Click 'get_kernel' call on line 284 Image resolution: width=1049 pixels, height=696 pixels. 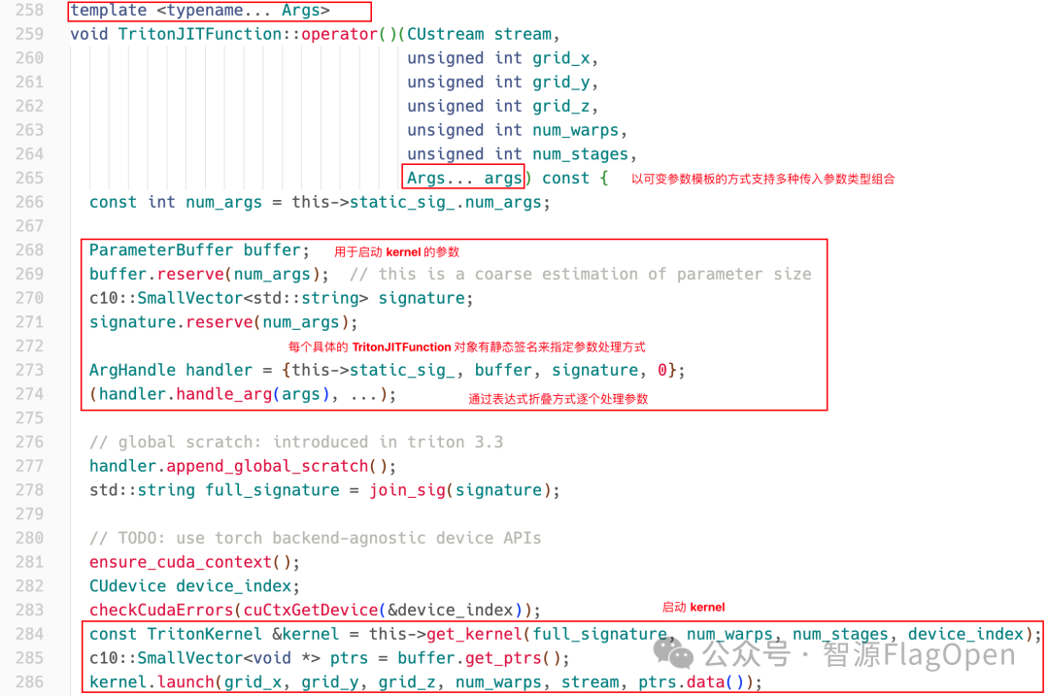point(474,635)
